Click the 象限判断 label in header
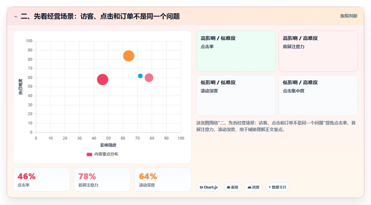This screenshot has width=371, height=205. (x=348, y=16)
